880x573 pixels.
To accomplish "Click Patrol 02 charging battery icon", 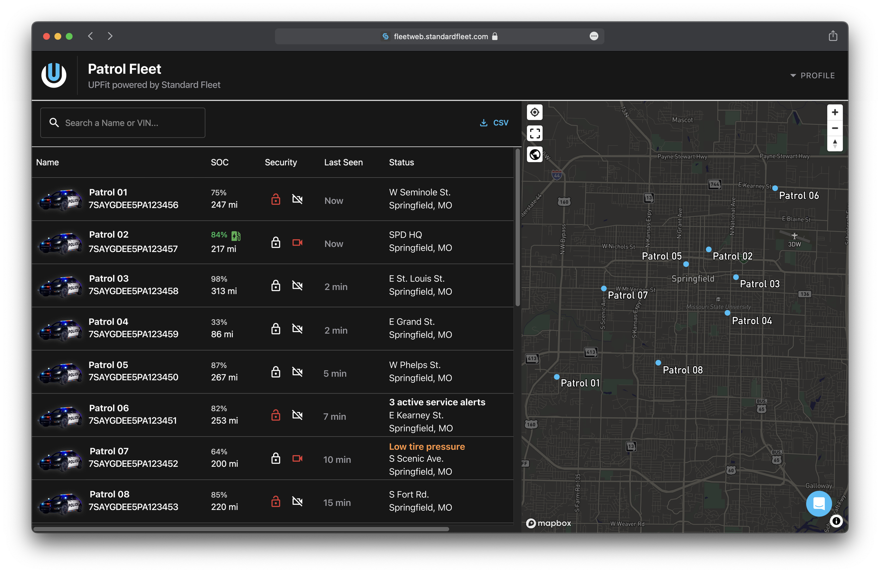I will [x=236, y=235].
